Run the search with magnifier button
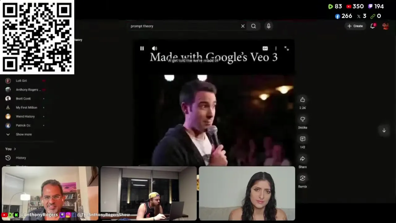The width and height of the screenshot is (396, 223). (x=253, y=26)
